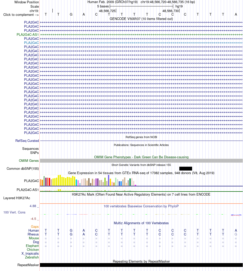The width and height of the screenshot is (243, 271).
Task: Click the Dog species label
Action: tap(36, 242)
